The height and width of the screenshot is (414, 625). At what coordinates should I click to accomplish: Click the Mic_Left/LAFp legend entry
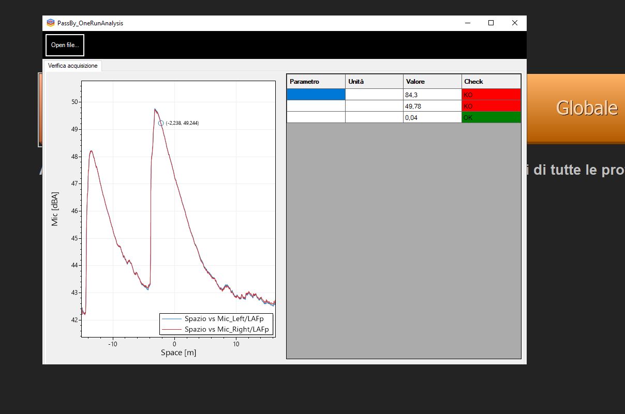(224, 319)
